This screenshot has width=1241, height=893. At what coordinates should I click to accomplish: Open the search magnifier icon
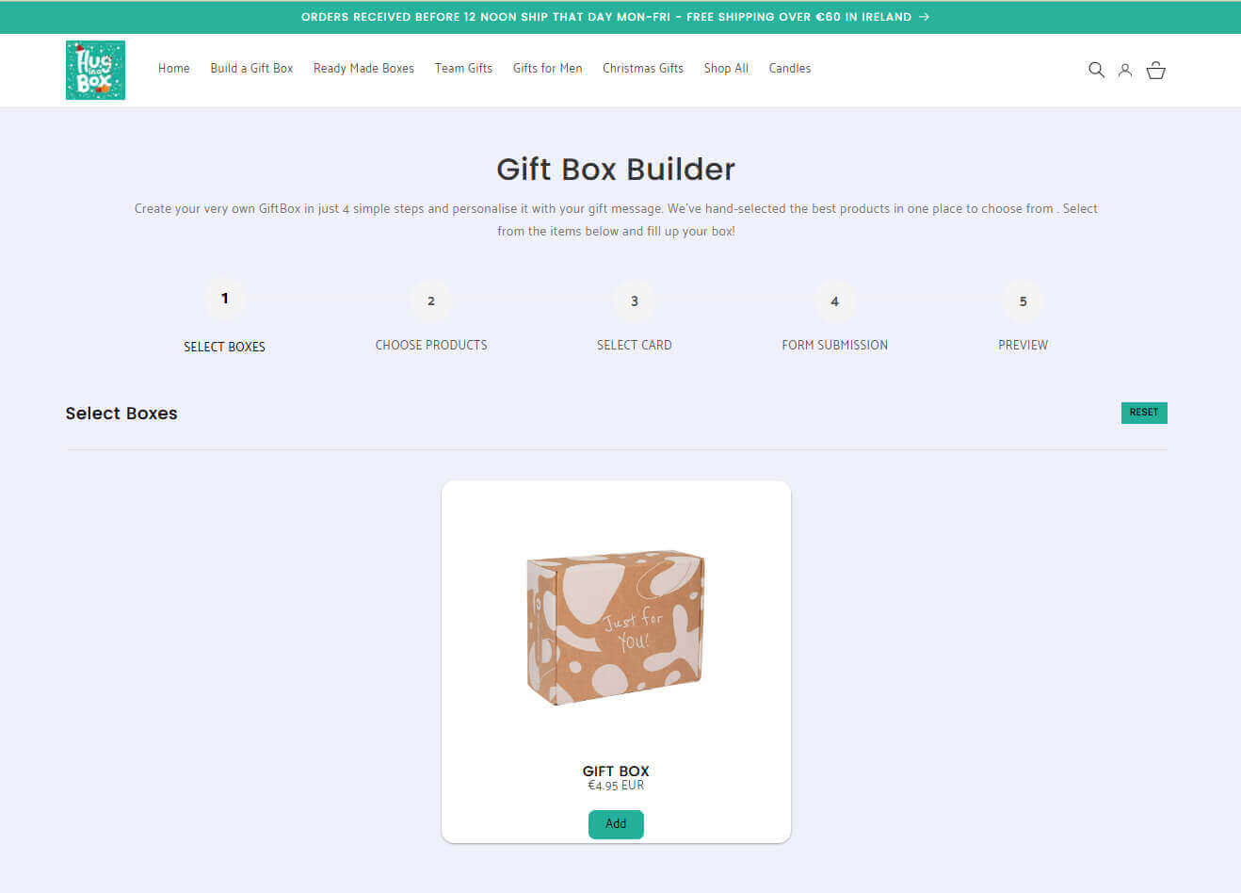pyautogui.click(x=1096, y=70)
